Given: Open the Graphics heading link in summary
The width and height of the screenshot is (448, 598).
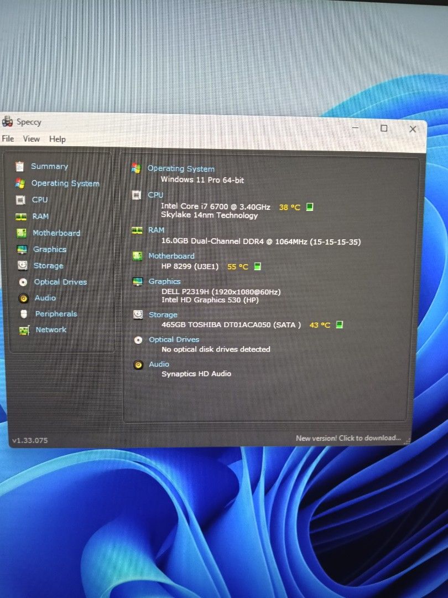Looking at the screenshot, I should click(165, 281).
